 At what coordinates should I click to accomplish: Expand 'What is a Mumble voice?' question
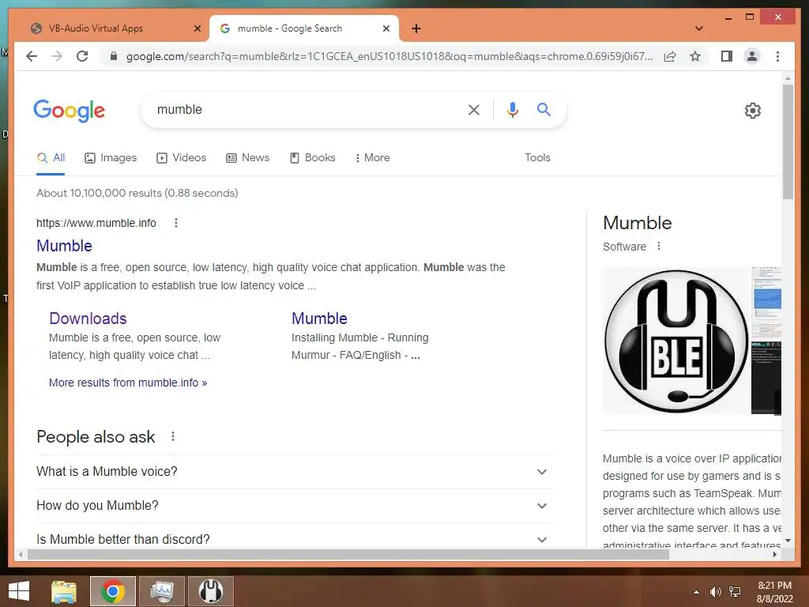tap(294, 472)
